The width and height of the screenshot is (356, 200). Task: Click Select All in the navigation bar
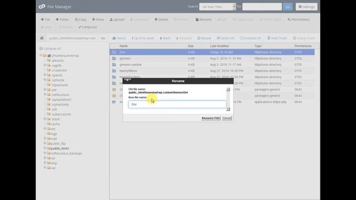click(x=225, y=38)
